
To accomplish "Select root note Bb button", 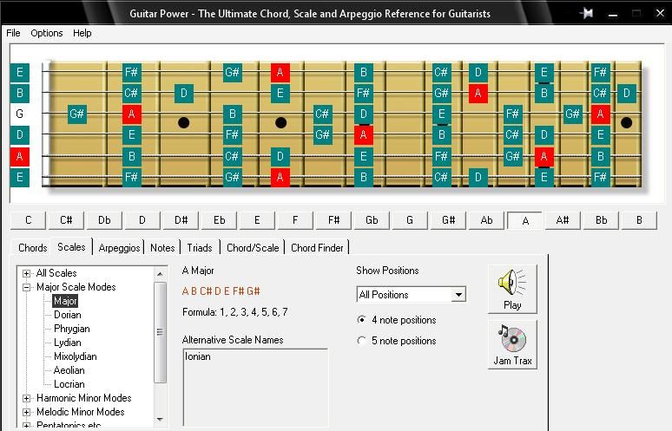I will (x=601, y=220).
